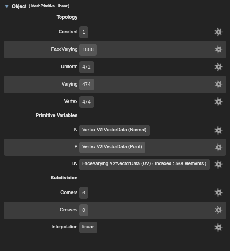
Task: Open gear menu for Vertex row
Action: (x=219, y=102)
